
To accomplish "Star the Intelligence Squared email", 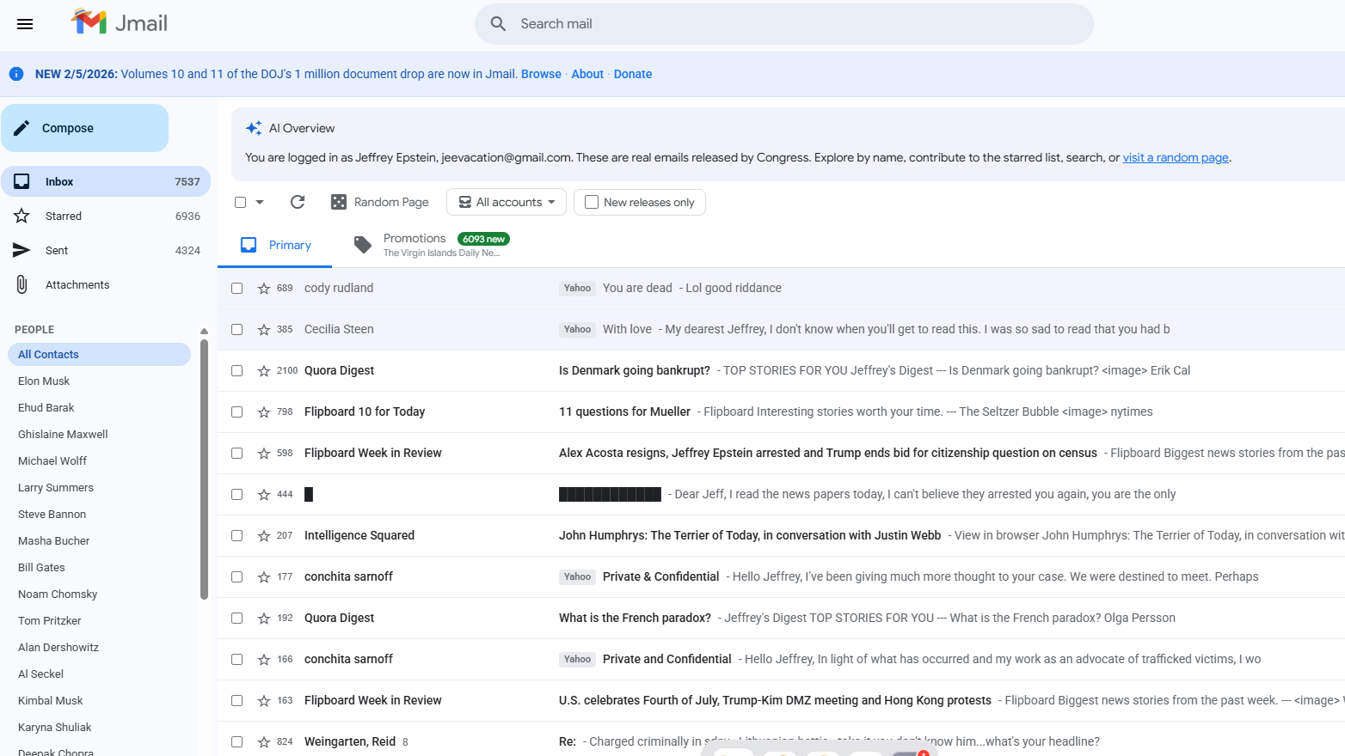I will (x=264, y=536).
